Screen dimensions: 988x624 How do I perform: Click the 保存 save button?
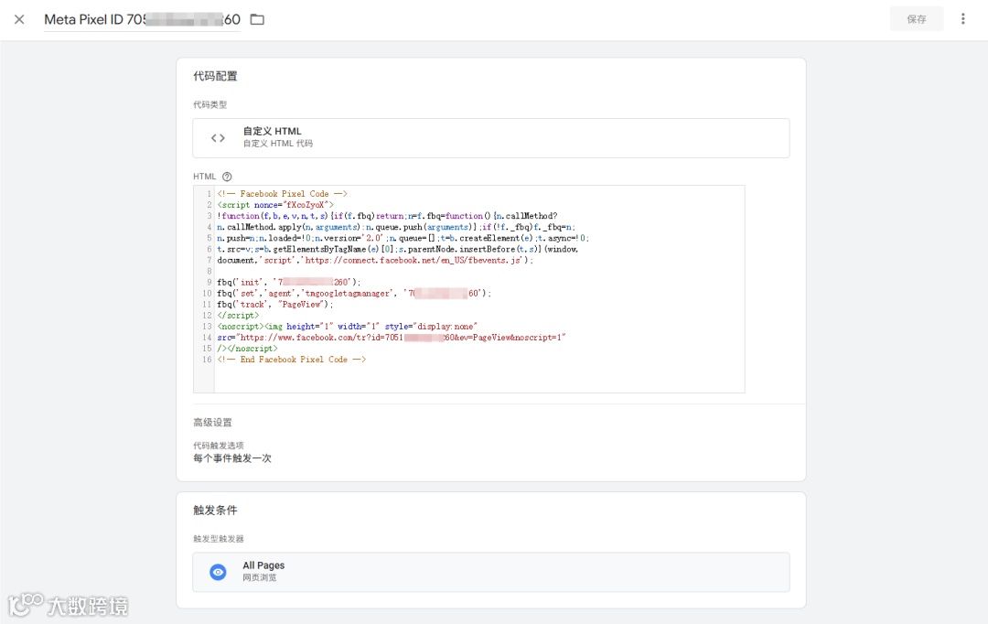click(x=916, y=19)
